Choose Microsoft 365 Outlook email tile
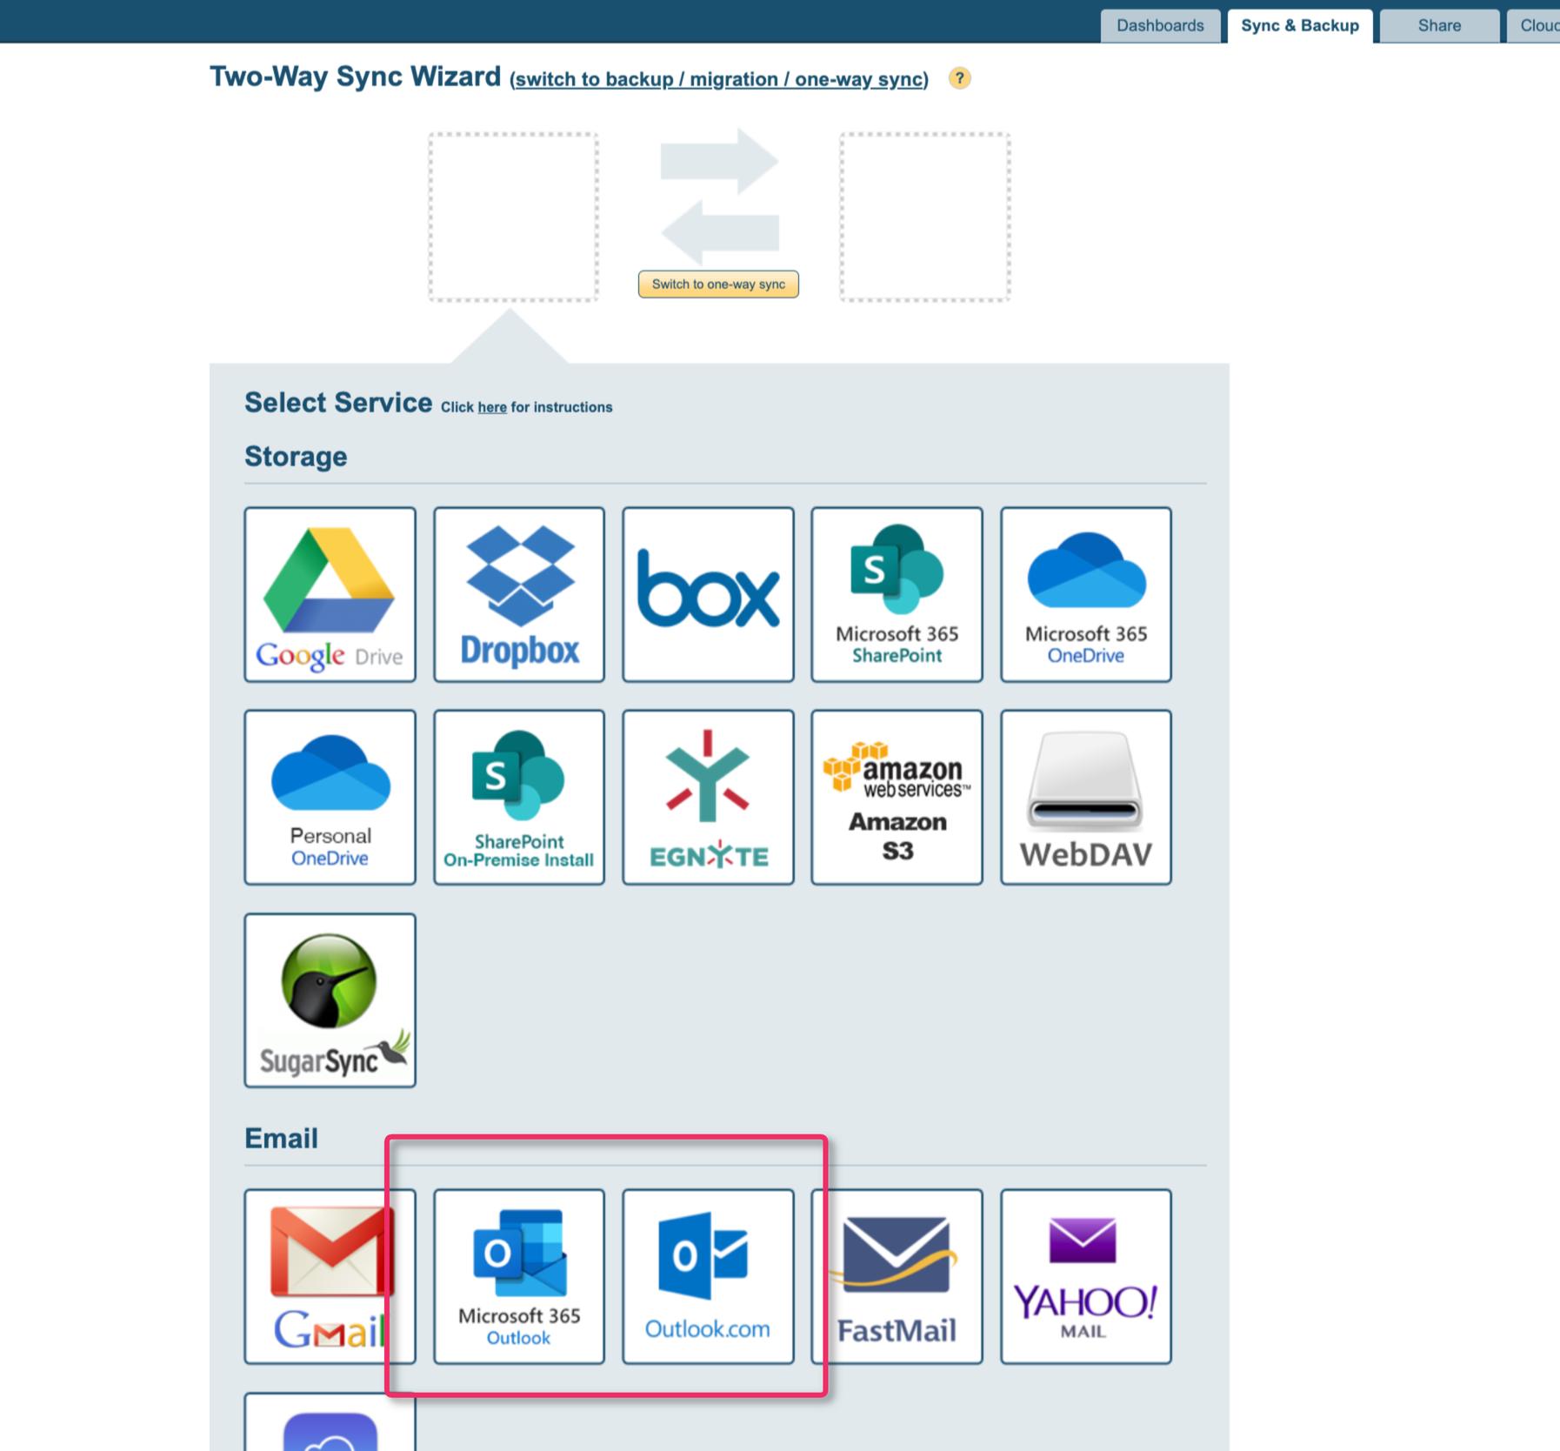Viewport: 1560px width, 1451px height. (x=519, y=1276)
